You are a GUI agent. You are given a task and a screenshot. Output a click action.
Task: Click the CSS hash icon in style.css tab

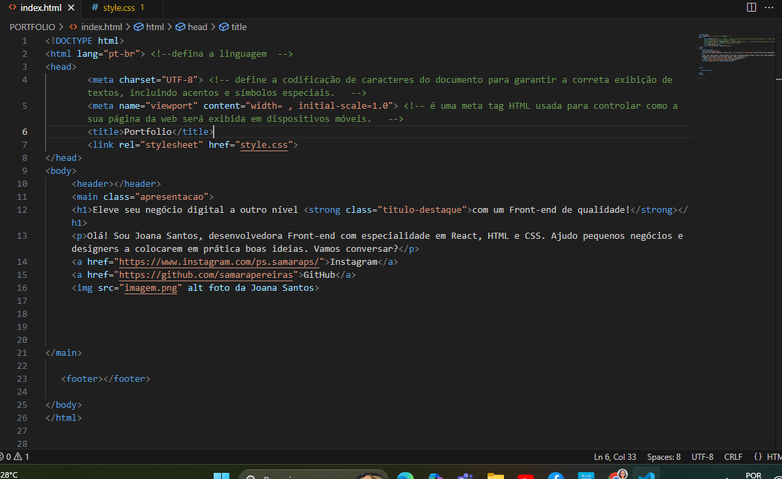click(x=94, y=8)
